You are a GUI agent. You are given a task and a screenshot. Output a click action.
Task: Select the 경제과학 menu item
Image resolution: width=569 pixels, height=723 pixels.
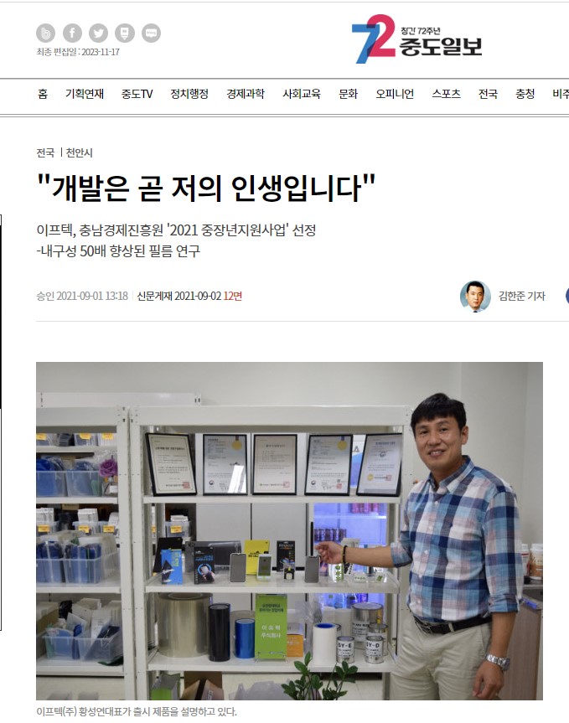pyautogui.click(x=246, y=94)
